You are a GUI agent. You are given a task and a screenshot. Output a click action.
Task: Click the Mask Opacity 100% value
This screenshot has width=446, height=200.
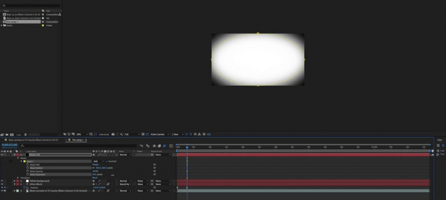tap(95, 171)
